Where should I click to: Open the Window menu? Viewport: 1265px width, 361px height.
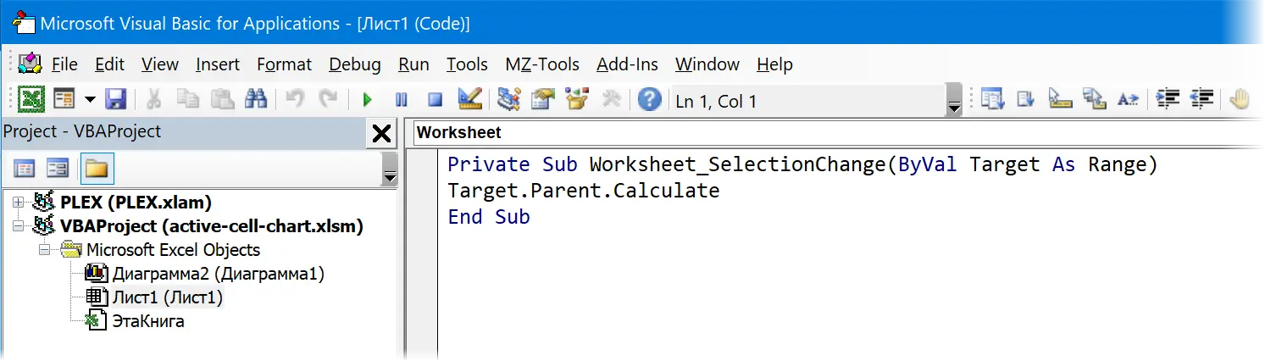(707, 64)
